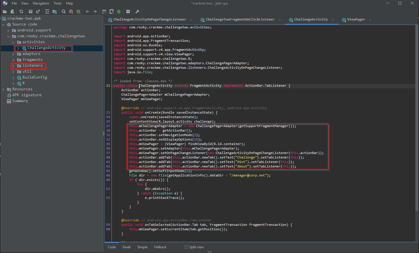Select the ChallengeActivity editor tab

coord(311,19)
